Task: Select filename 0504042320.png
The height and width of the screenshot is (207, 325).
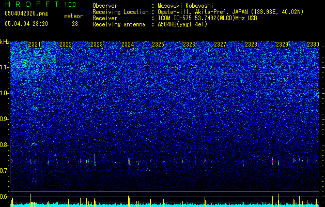Action: click(x=26, y=13)
